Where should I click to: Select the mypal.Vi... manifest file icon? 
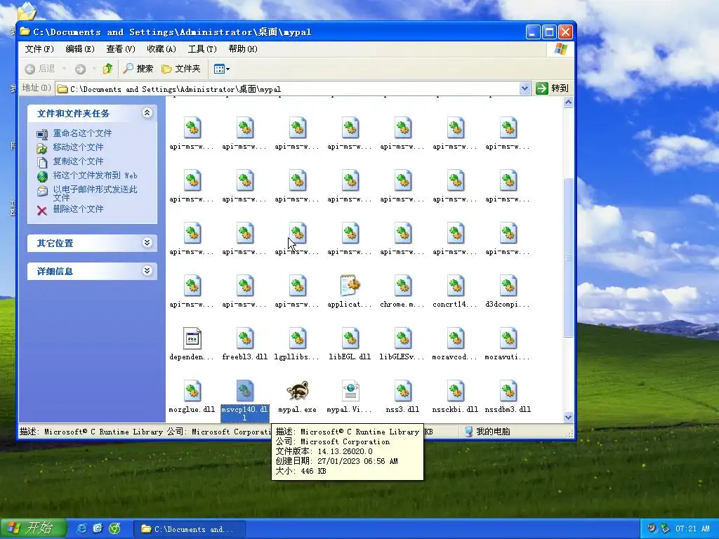(350, 391)
